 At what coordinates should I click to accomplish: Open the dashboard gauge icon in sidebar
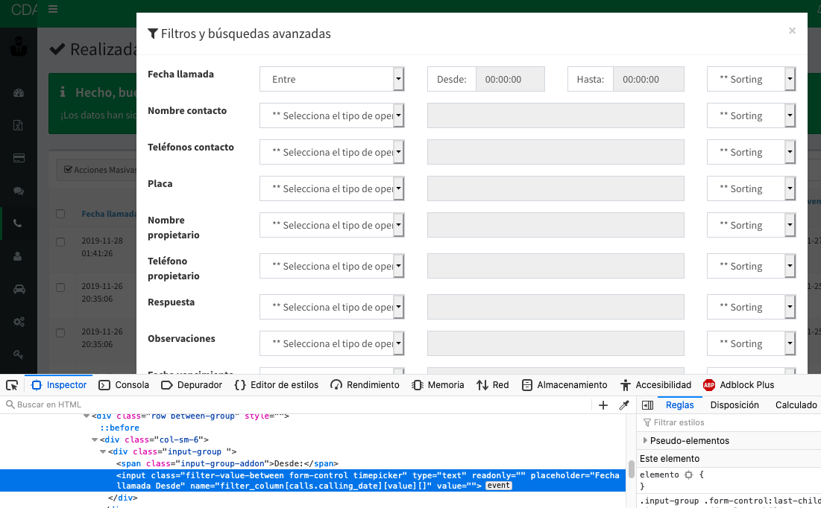tap(19, 93)
